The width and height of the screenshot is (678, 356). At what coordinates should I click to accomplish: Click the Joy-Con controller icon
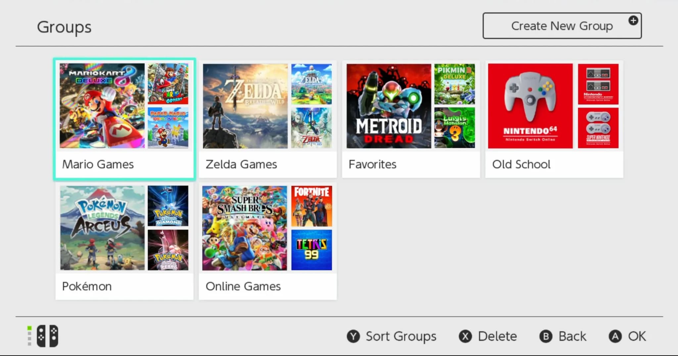point(47,336)
